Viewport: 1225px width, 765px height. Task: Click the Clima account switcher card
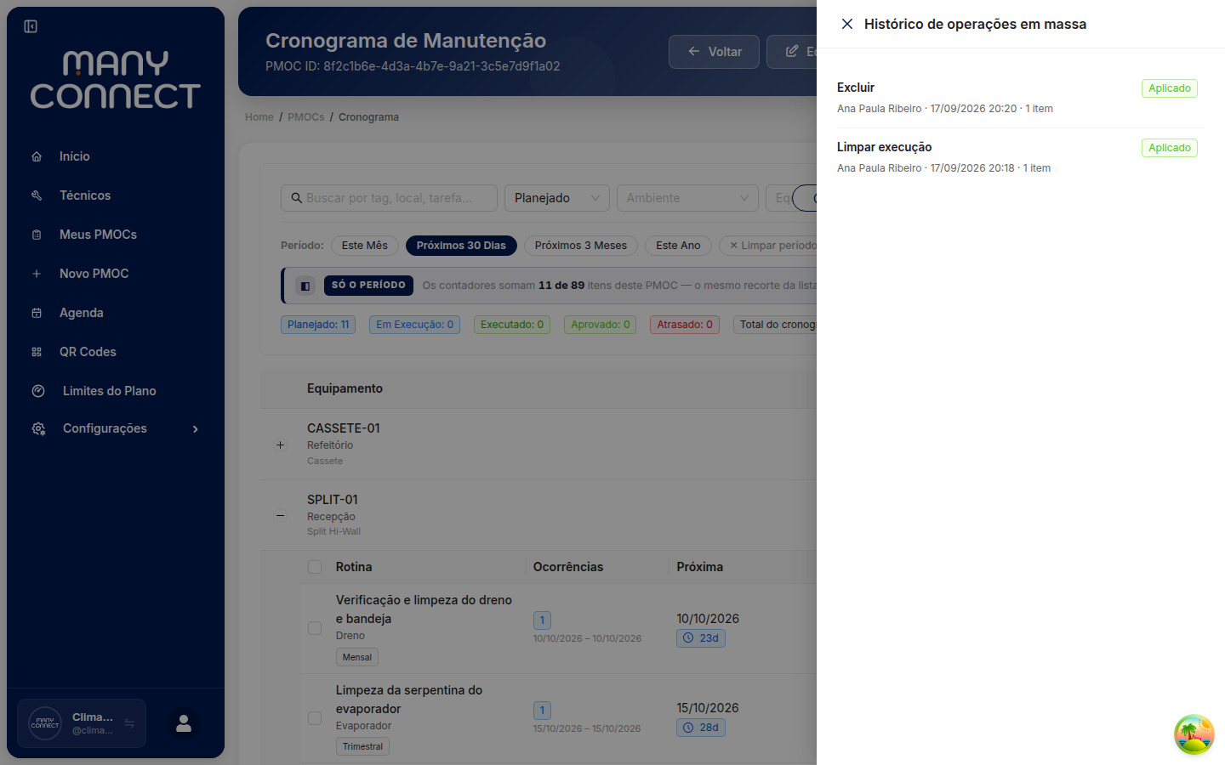click(x=82, y=723)
